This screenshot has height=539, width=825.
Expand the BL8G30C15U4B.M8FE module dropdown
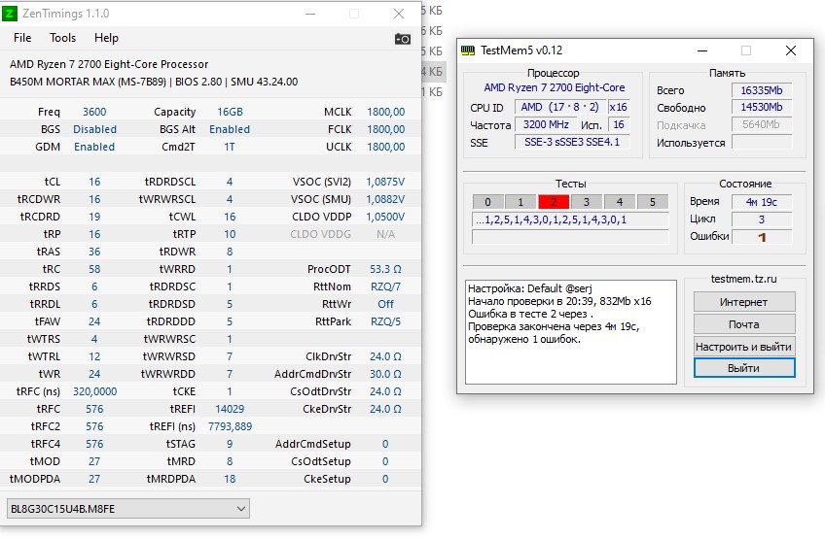(127, 509)
